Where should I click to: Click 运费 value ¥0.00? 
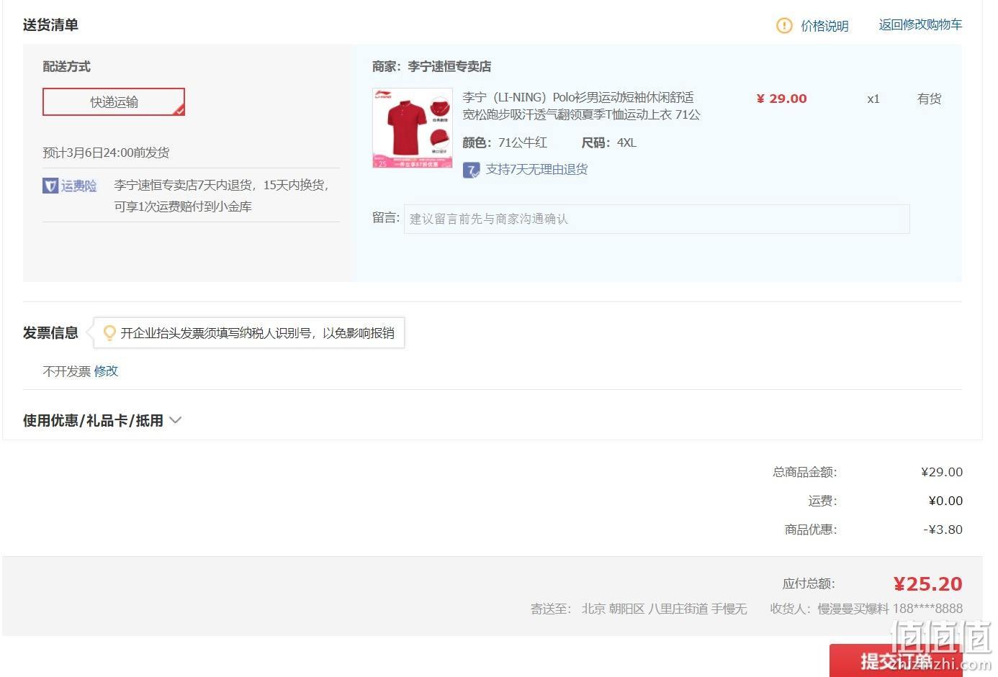coord(945,501)
